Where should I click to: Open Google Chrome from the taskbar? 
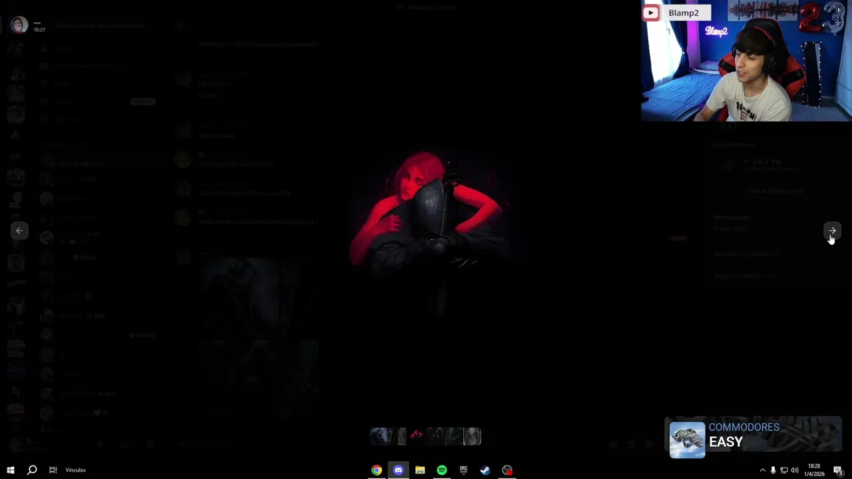377,470
